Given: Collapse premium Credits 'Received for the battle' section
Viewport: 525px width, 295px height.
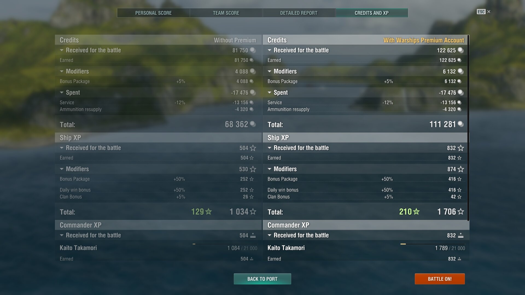Looking at the screenshot, I should [x=270, y=50].
